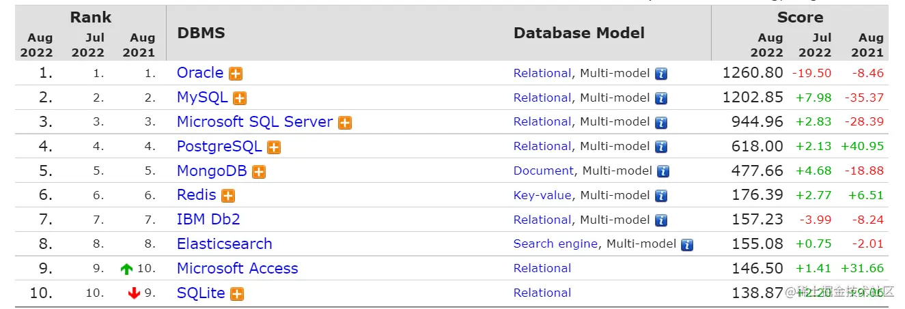
Task: Open the Redis link
Action: (197, 194)
